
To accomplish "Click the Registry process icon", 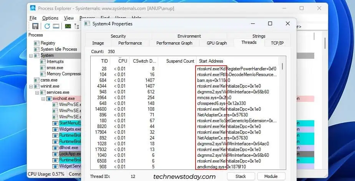I will point(37,43).
